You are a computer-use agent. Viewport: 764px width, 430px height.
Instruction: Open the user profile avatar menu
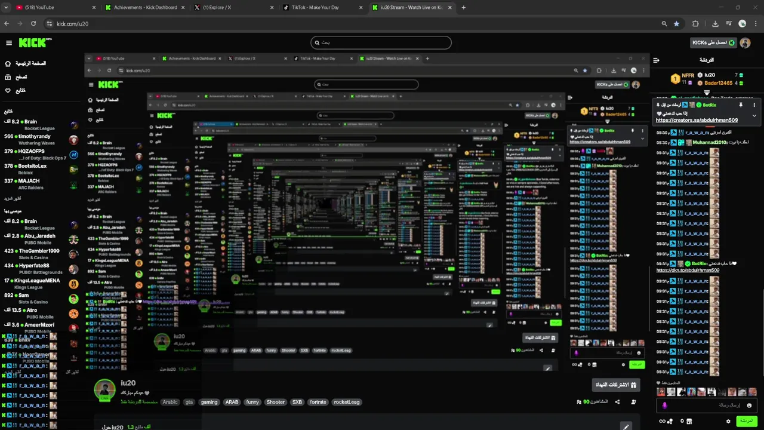(x=745, y=43)
